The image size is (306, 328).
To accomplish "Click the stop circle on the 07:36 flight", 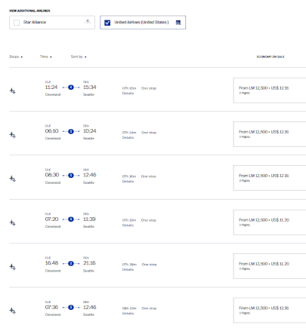I will (x=71, y=308).
